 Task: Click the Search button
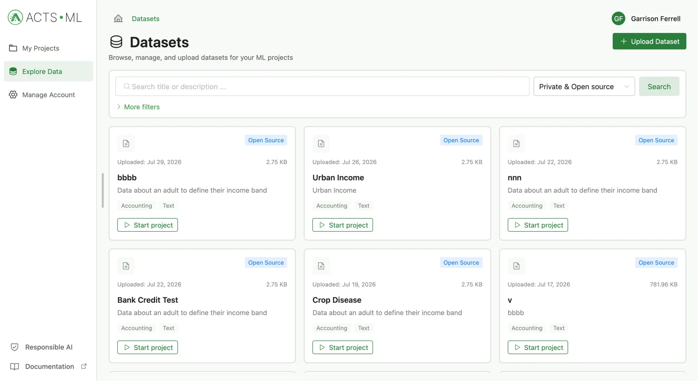click(659, 86)
